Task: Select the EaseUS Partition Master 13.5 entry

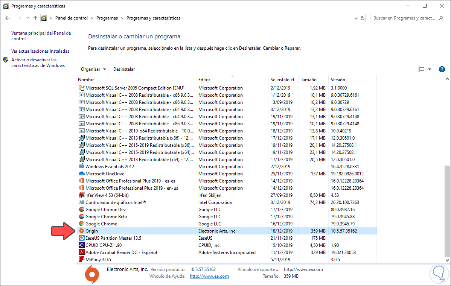Action: pyautogui.click(x=113, y=238)
